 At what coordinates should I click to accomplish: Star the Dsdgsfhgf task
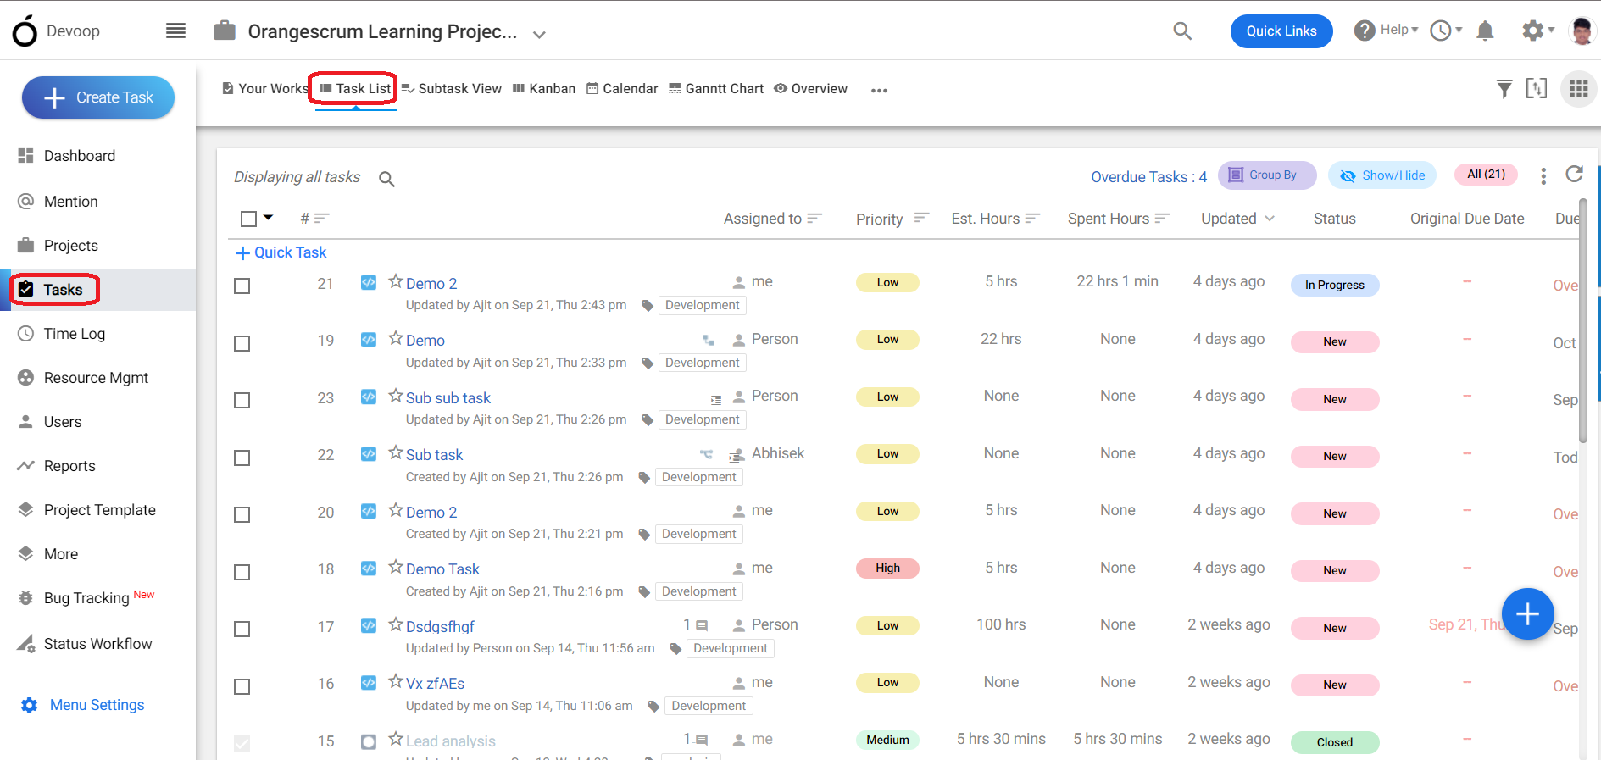coord(396,624)
